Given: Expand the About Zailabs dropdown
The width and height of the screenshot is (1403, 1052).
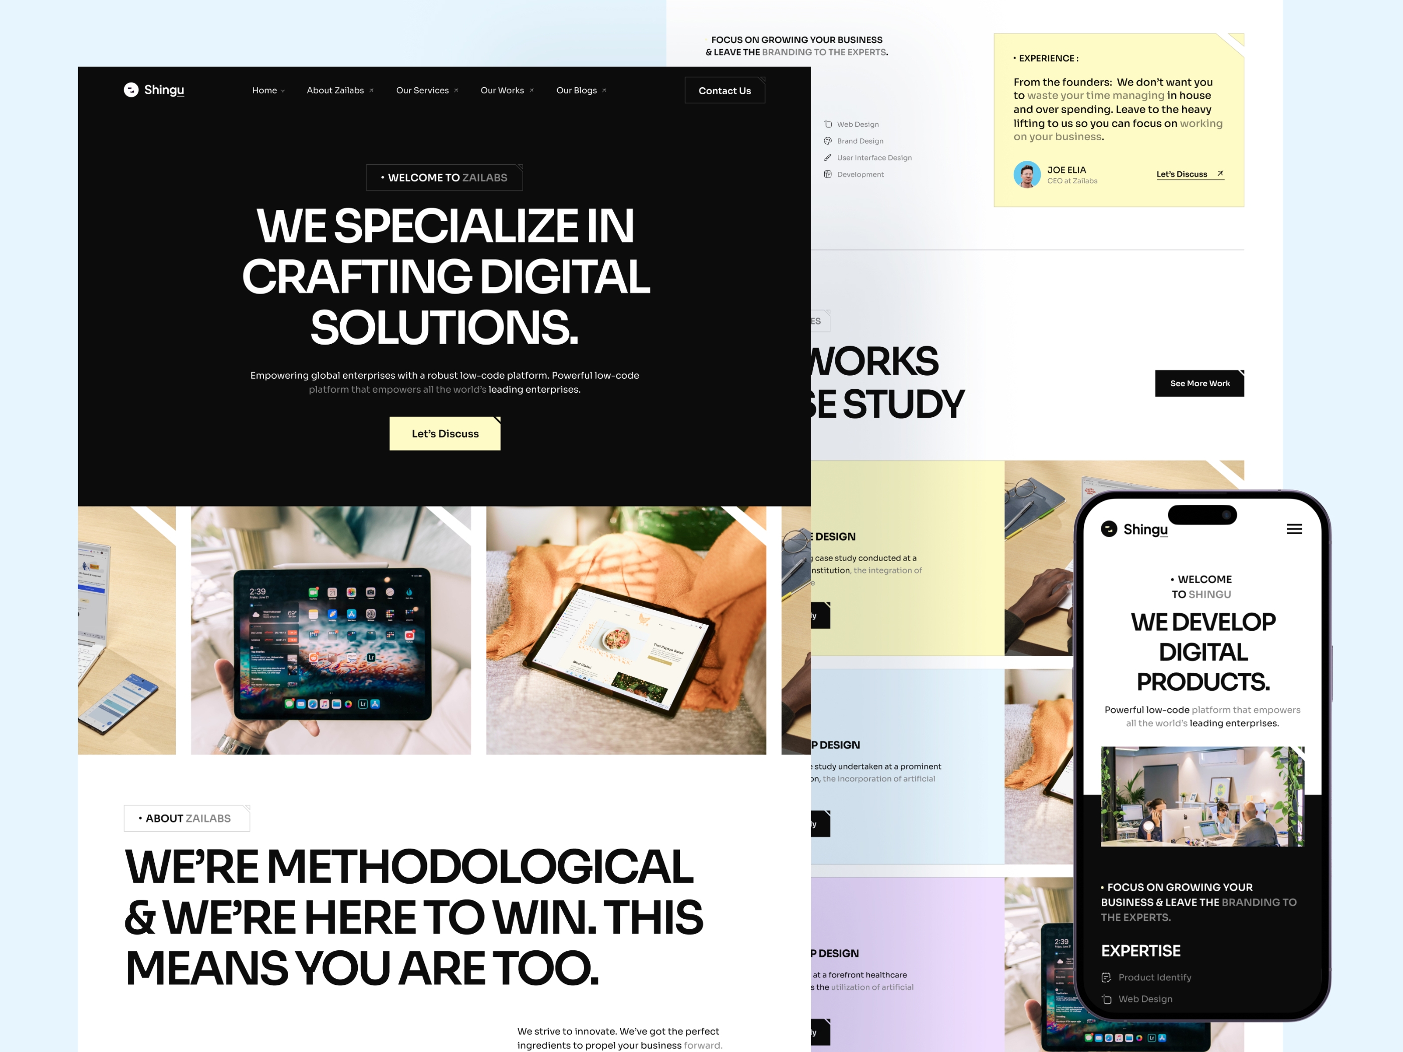Looking at the screenshot, I should point(335,91).
